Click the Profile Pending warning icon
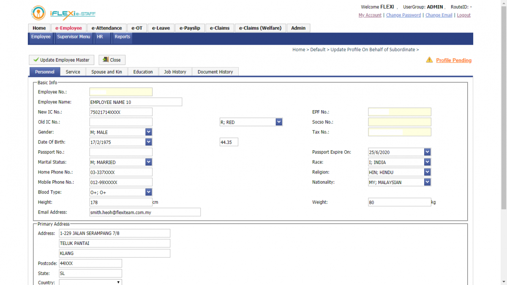Viewport: 507px width, 285px height. pos(429,60)
